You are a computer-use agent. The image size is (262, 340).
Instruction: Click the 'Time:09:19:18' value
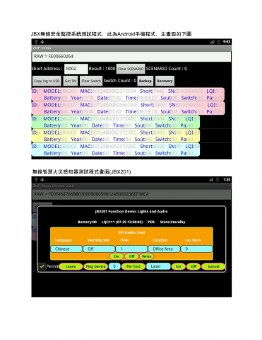(141, 112)
